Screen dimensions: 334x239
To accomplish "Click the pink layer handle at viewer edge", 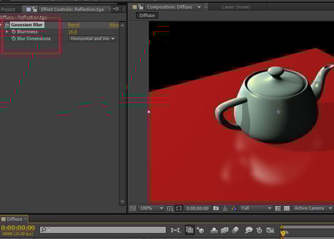I will pyautogui.click(x=149, y=112).
